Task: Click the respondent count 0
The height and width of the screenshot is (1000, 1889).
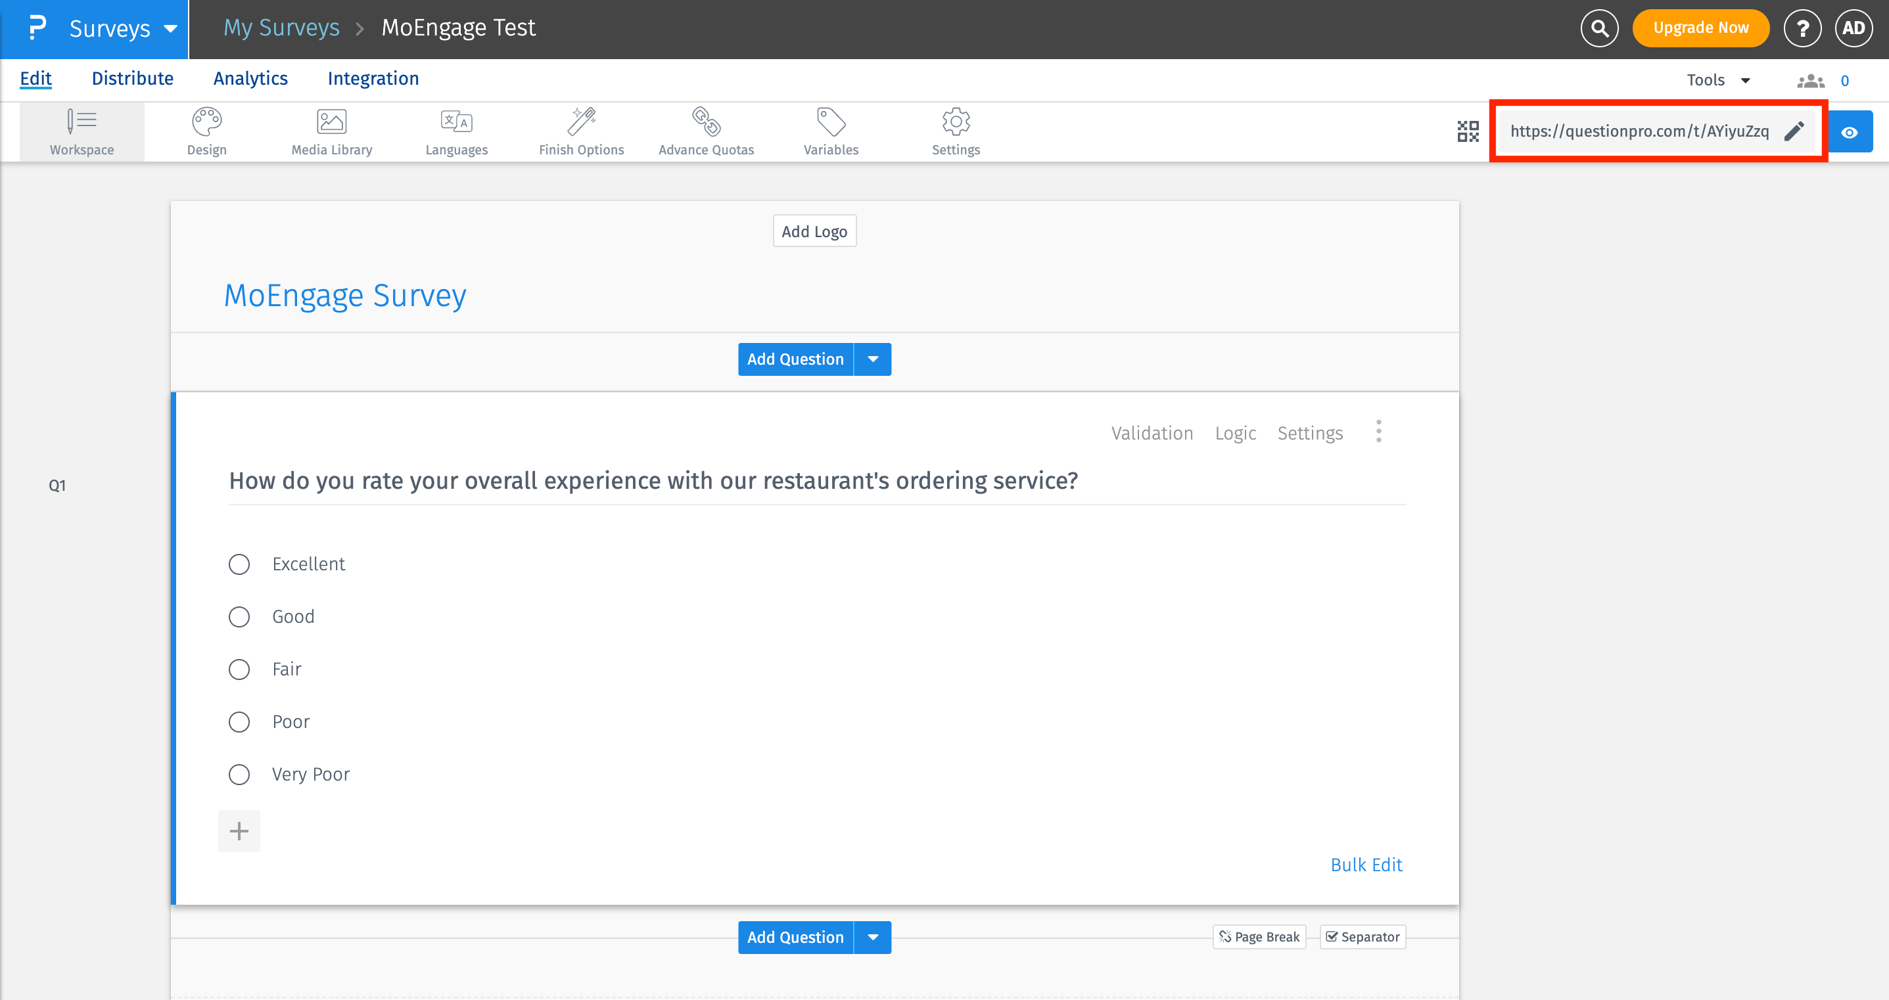Action: [1845, 81]
